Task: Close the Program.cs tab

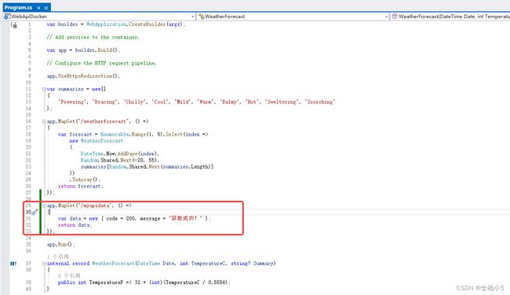Action: tap(46, 8)
